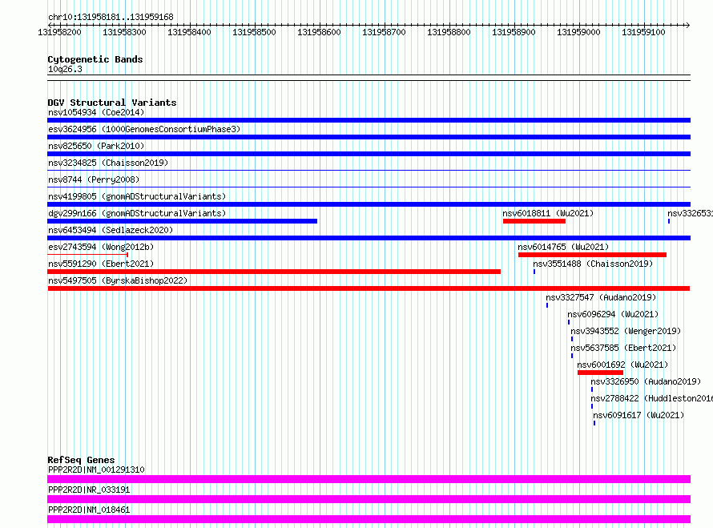Click the thin red line under esv2743594
The image size is (713, 528).
tap(88, 255)
